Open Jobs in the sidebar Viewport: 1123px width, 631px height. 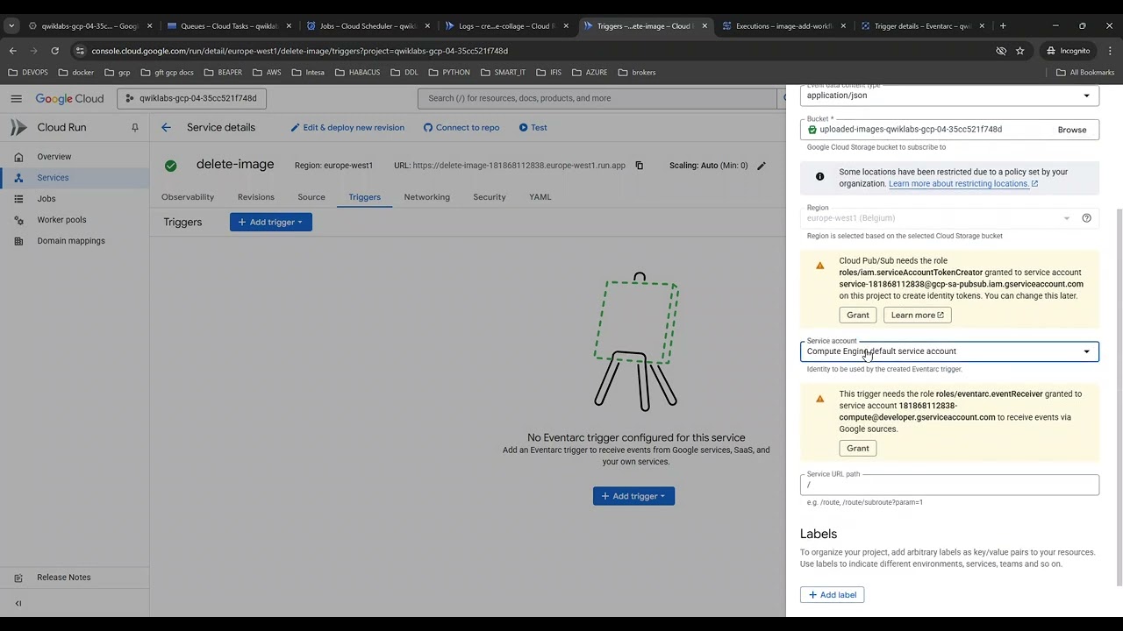(75, 199)
